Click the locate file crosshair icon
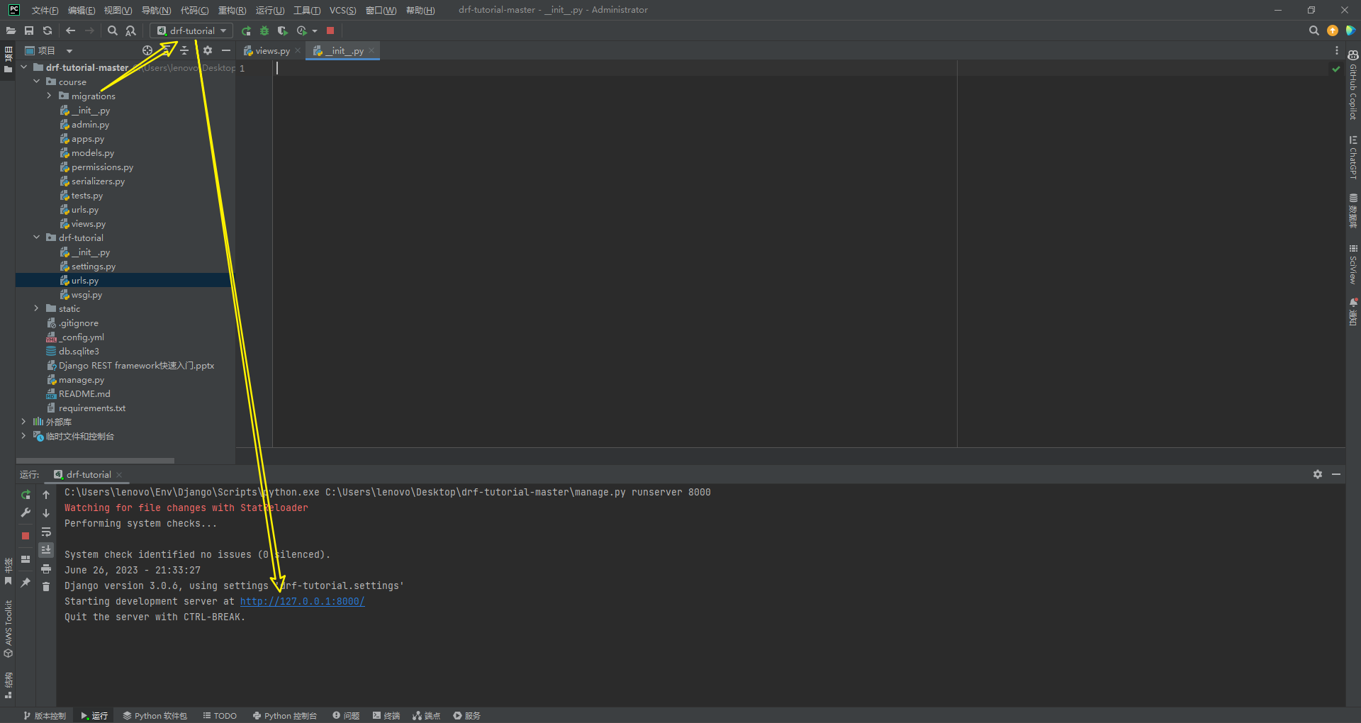Image resolution: width=1361 pixels, height=723 pixels. (147, 50)
